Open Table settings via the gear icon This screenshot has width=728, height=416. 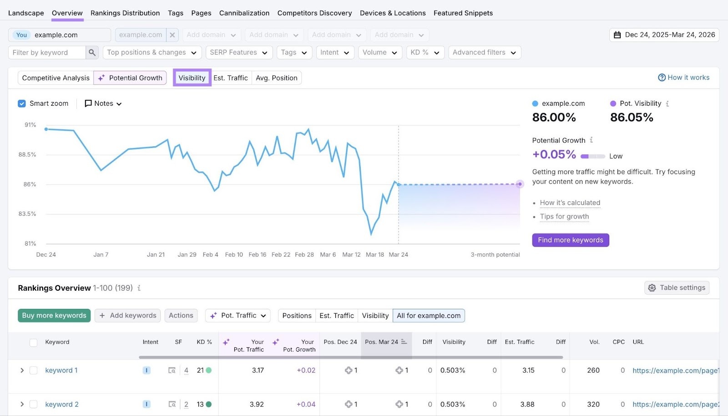(652, 287)
